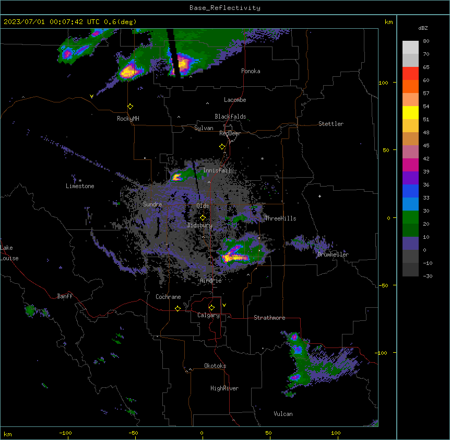Select the Innisfail label

217,170
